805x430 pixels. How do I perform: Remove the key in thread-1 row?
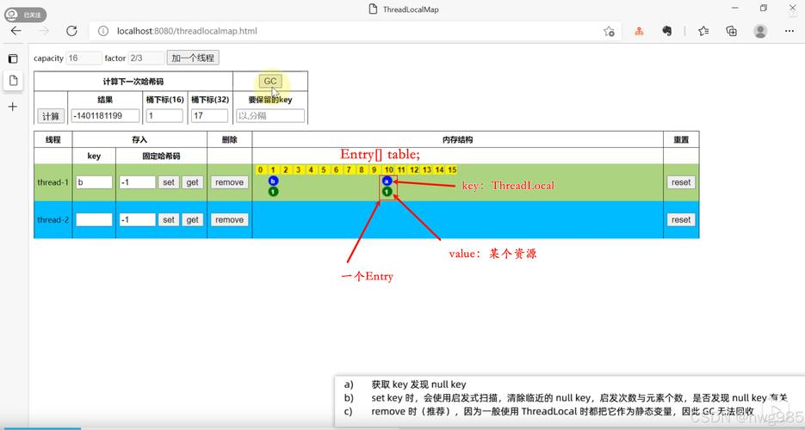tap(229, 182)
